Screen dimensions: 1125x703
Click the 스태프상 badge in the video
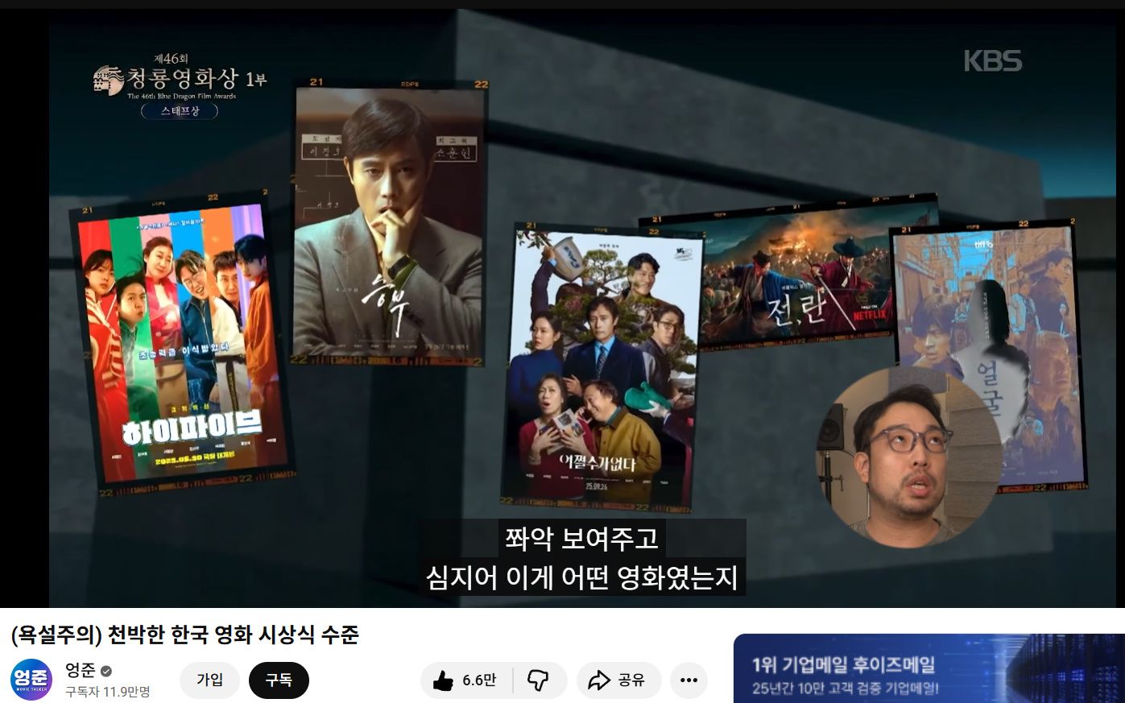pos(179,111)
